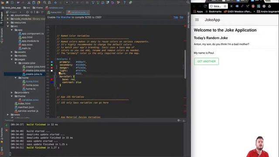Click the Paste clipboard icon
This screenshot has height=157, width=279.
39,3
